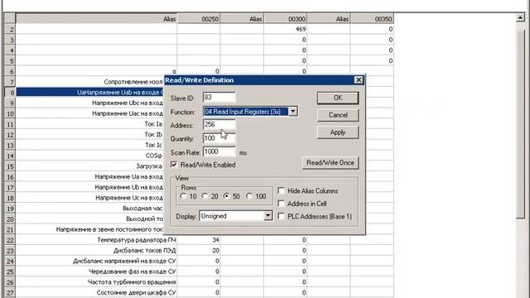
Task: Click alias 'Чередование фаз на входе СУ'
Action: click(132, 272)
